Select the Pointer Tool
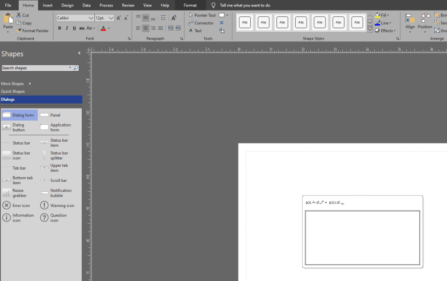 pyautogui.click(x=202, y=15)
